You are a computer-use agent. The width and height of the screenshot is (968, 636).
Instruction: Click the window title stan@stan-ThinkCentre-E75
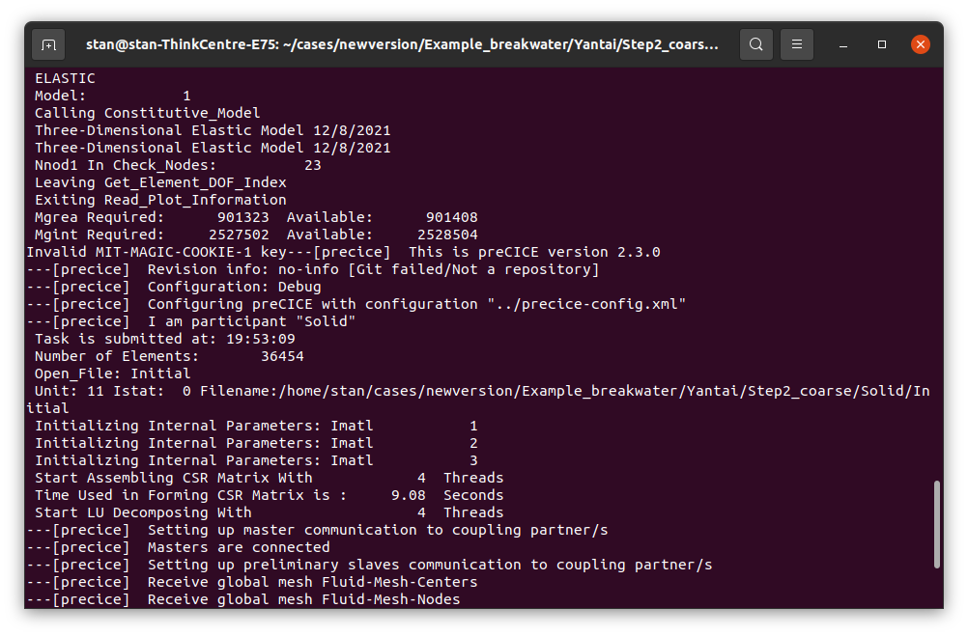pos(402,44)
